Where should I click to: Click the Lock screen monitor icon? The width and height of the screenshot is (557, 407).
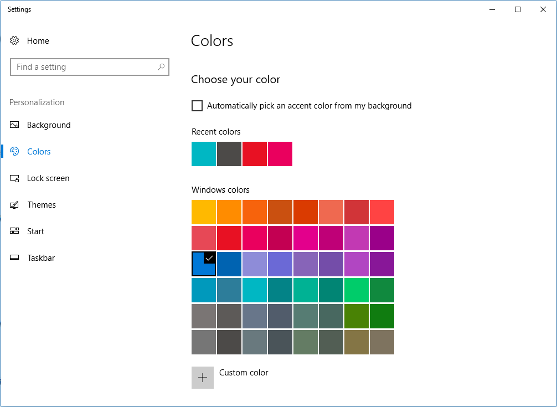click(x=15, y=178)
